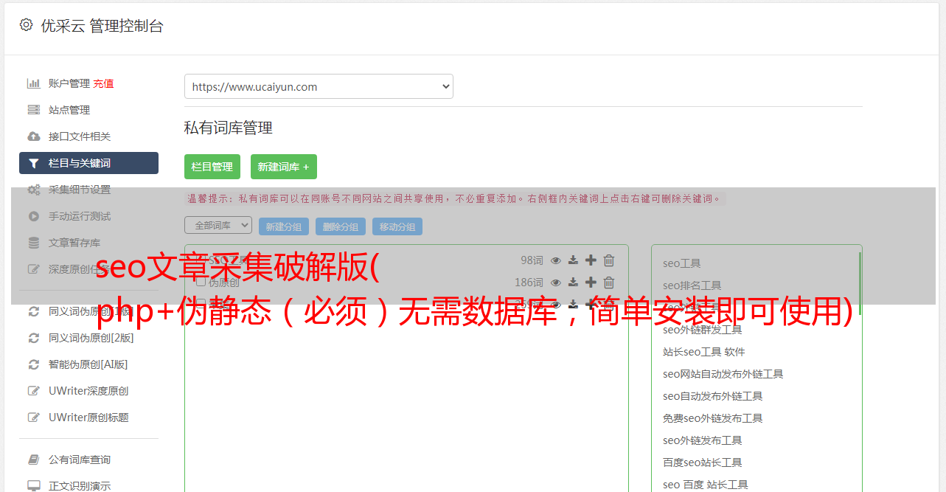Open 账户管理 via its bar chart icon
Viewport: 946px width, 492px height.
[x=33, y=83]
